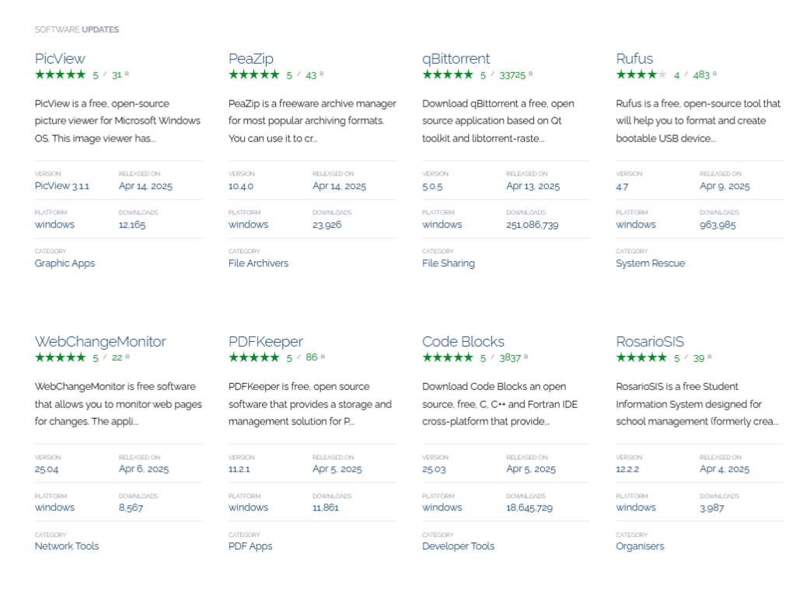Viewport: 796px width, 610px height.
Task: Click the Code Blocks star rating
Action: (x=447, y=357)
